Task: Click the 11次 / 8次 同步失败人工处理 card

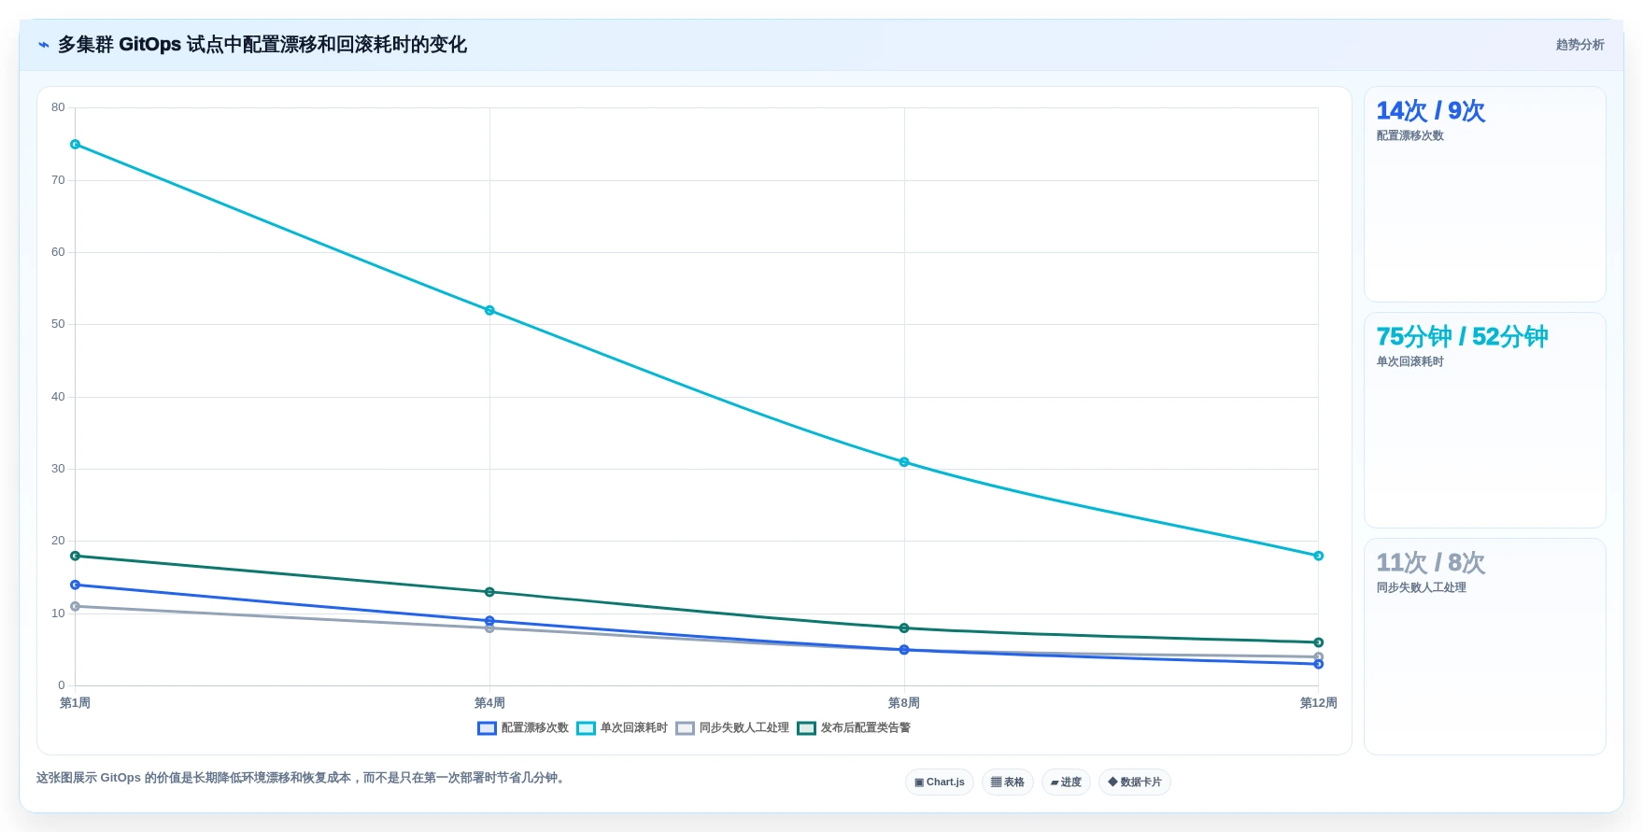Action: (1485, 646)
